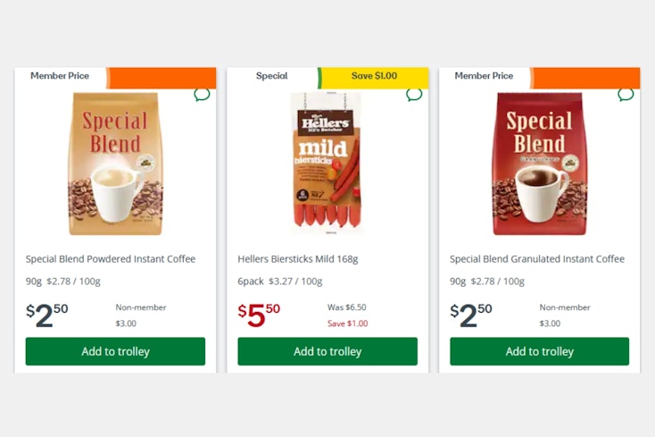Image resolution: width=655 pixels, height=437 pixels.
Task: Click speech bubble icon on Granulated Coffee card
Action: coord(626,94)
